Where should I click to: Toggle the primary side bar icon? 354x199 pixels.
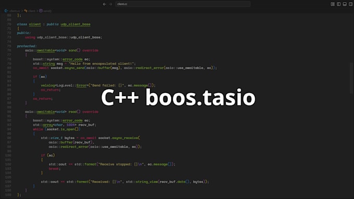click(339, 4)
